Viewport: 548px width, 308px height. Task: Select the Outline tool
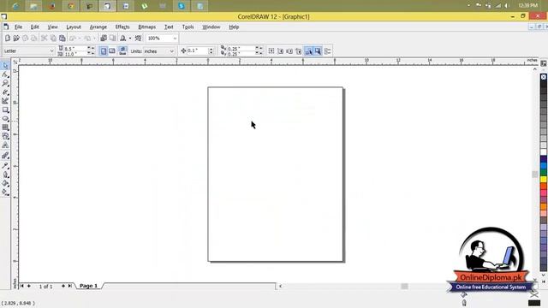[x=5, y=175]
